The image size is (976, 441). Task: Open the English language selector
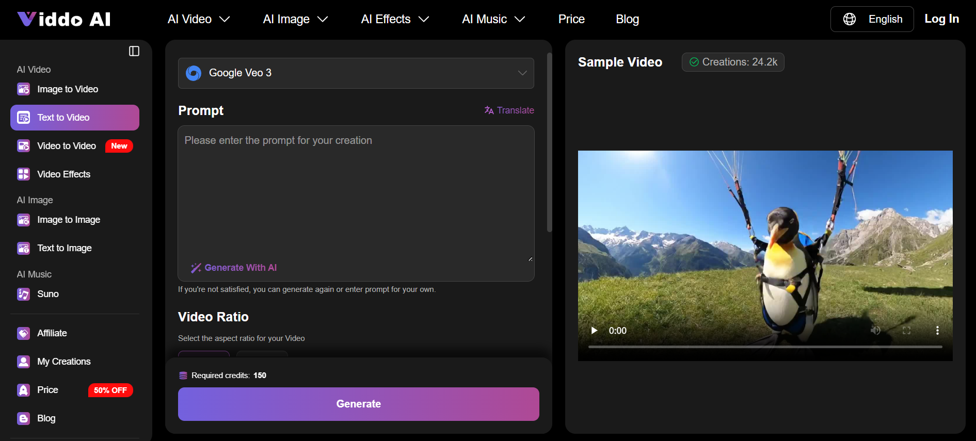coord(872,19)
